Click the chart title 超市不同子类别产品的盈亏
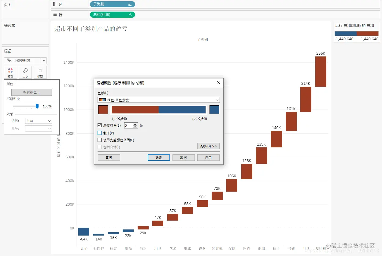382x256 pixels. 91,29
